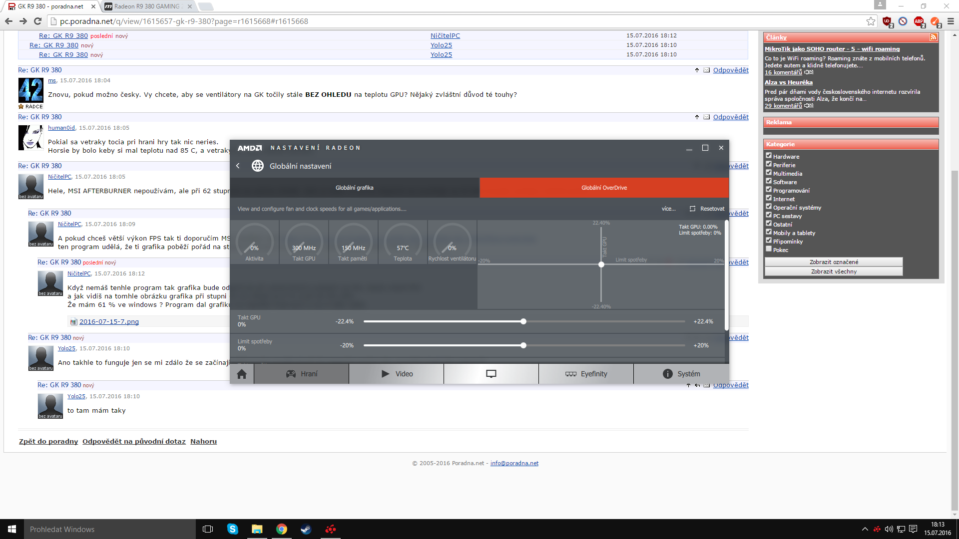Enable the Pokec category checkbox
This screenshot has height=539, width=959.
point(769,249)
